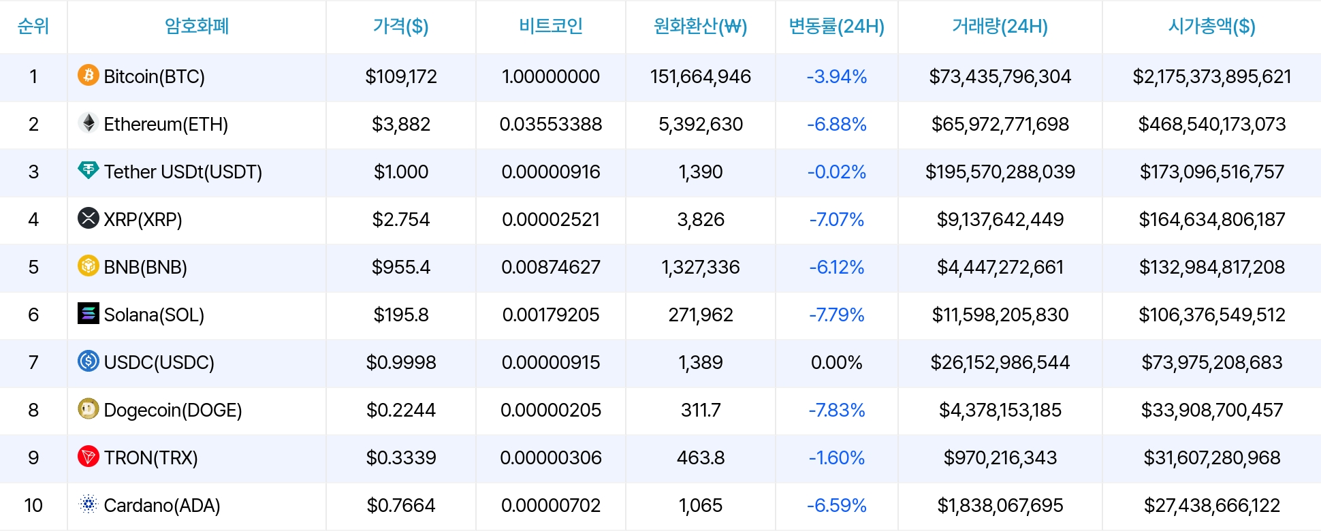Select Cardano BTC ratio 0.00000702

551,505
